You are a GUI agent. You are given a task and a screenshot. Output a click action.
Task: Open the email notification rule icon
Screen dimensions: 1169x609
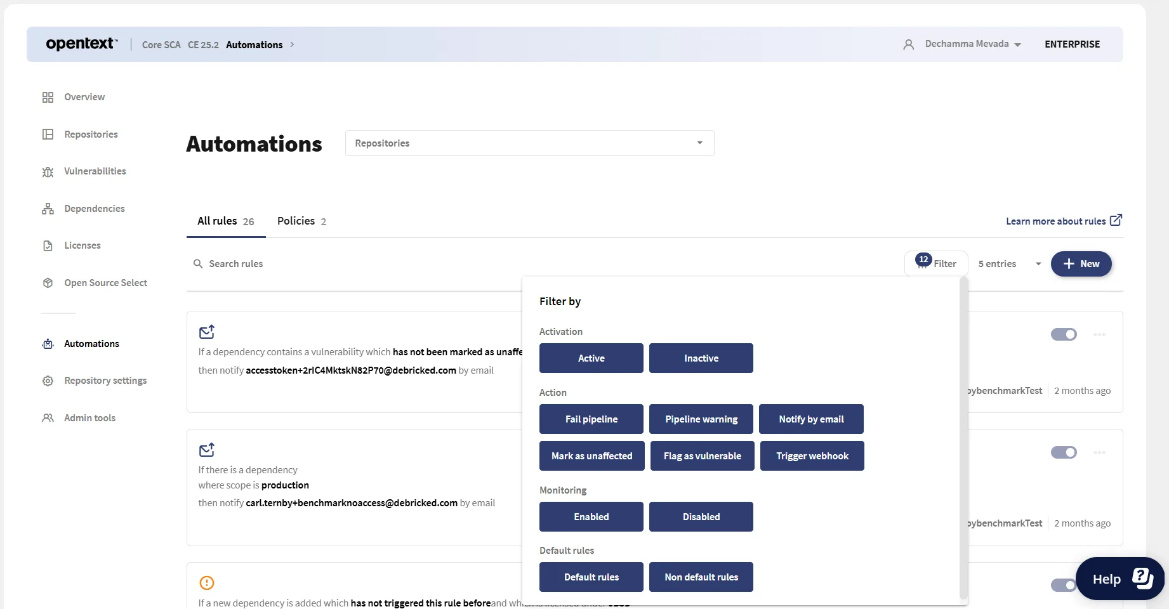click(206, 331)
